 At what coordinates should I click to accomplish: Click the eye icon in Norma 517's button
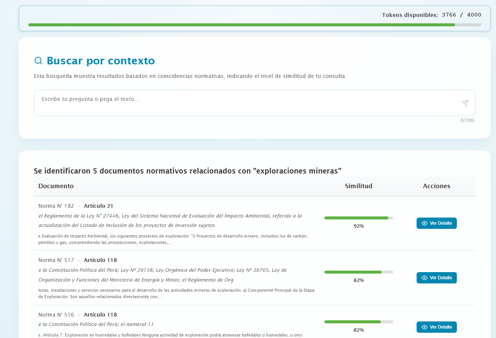424,278
